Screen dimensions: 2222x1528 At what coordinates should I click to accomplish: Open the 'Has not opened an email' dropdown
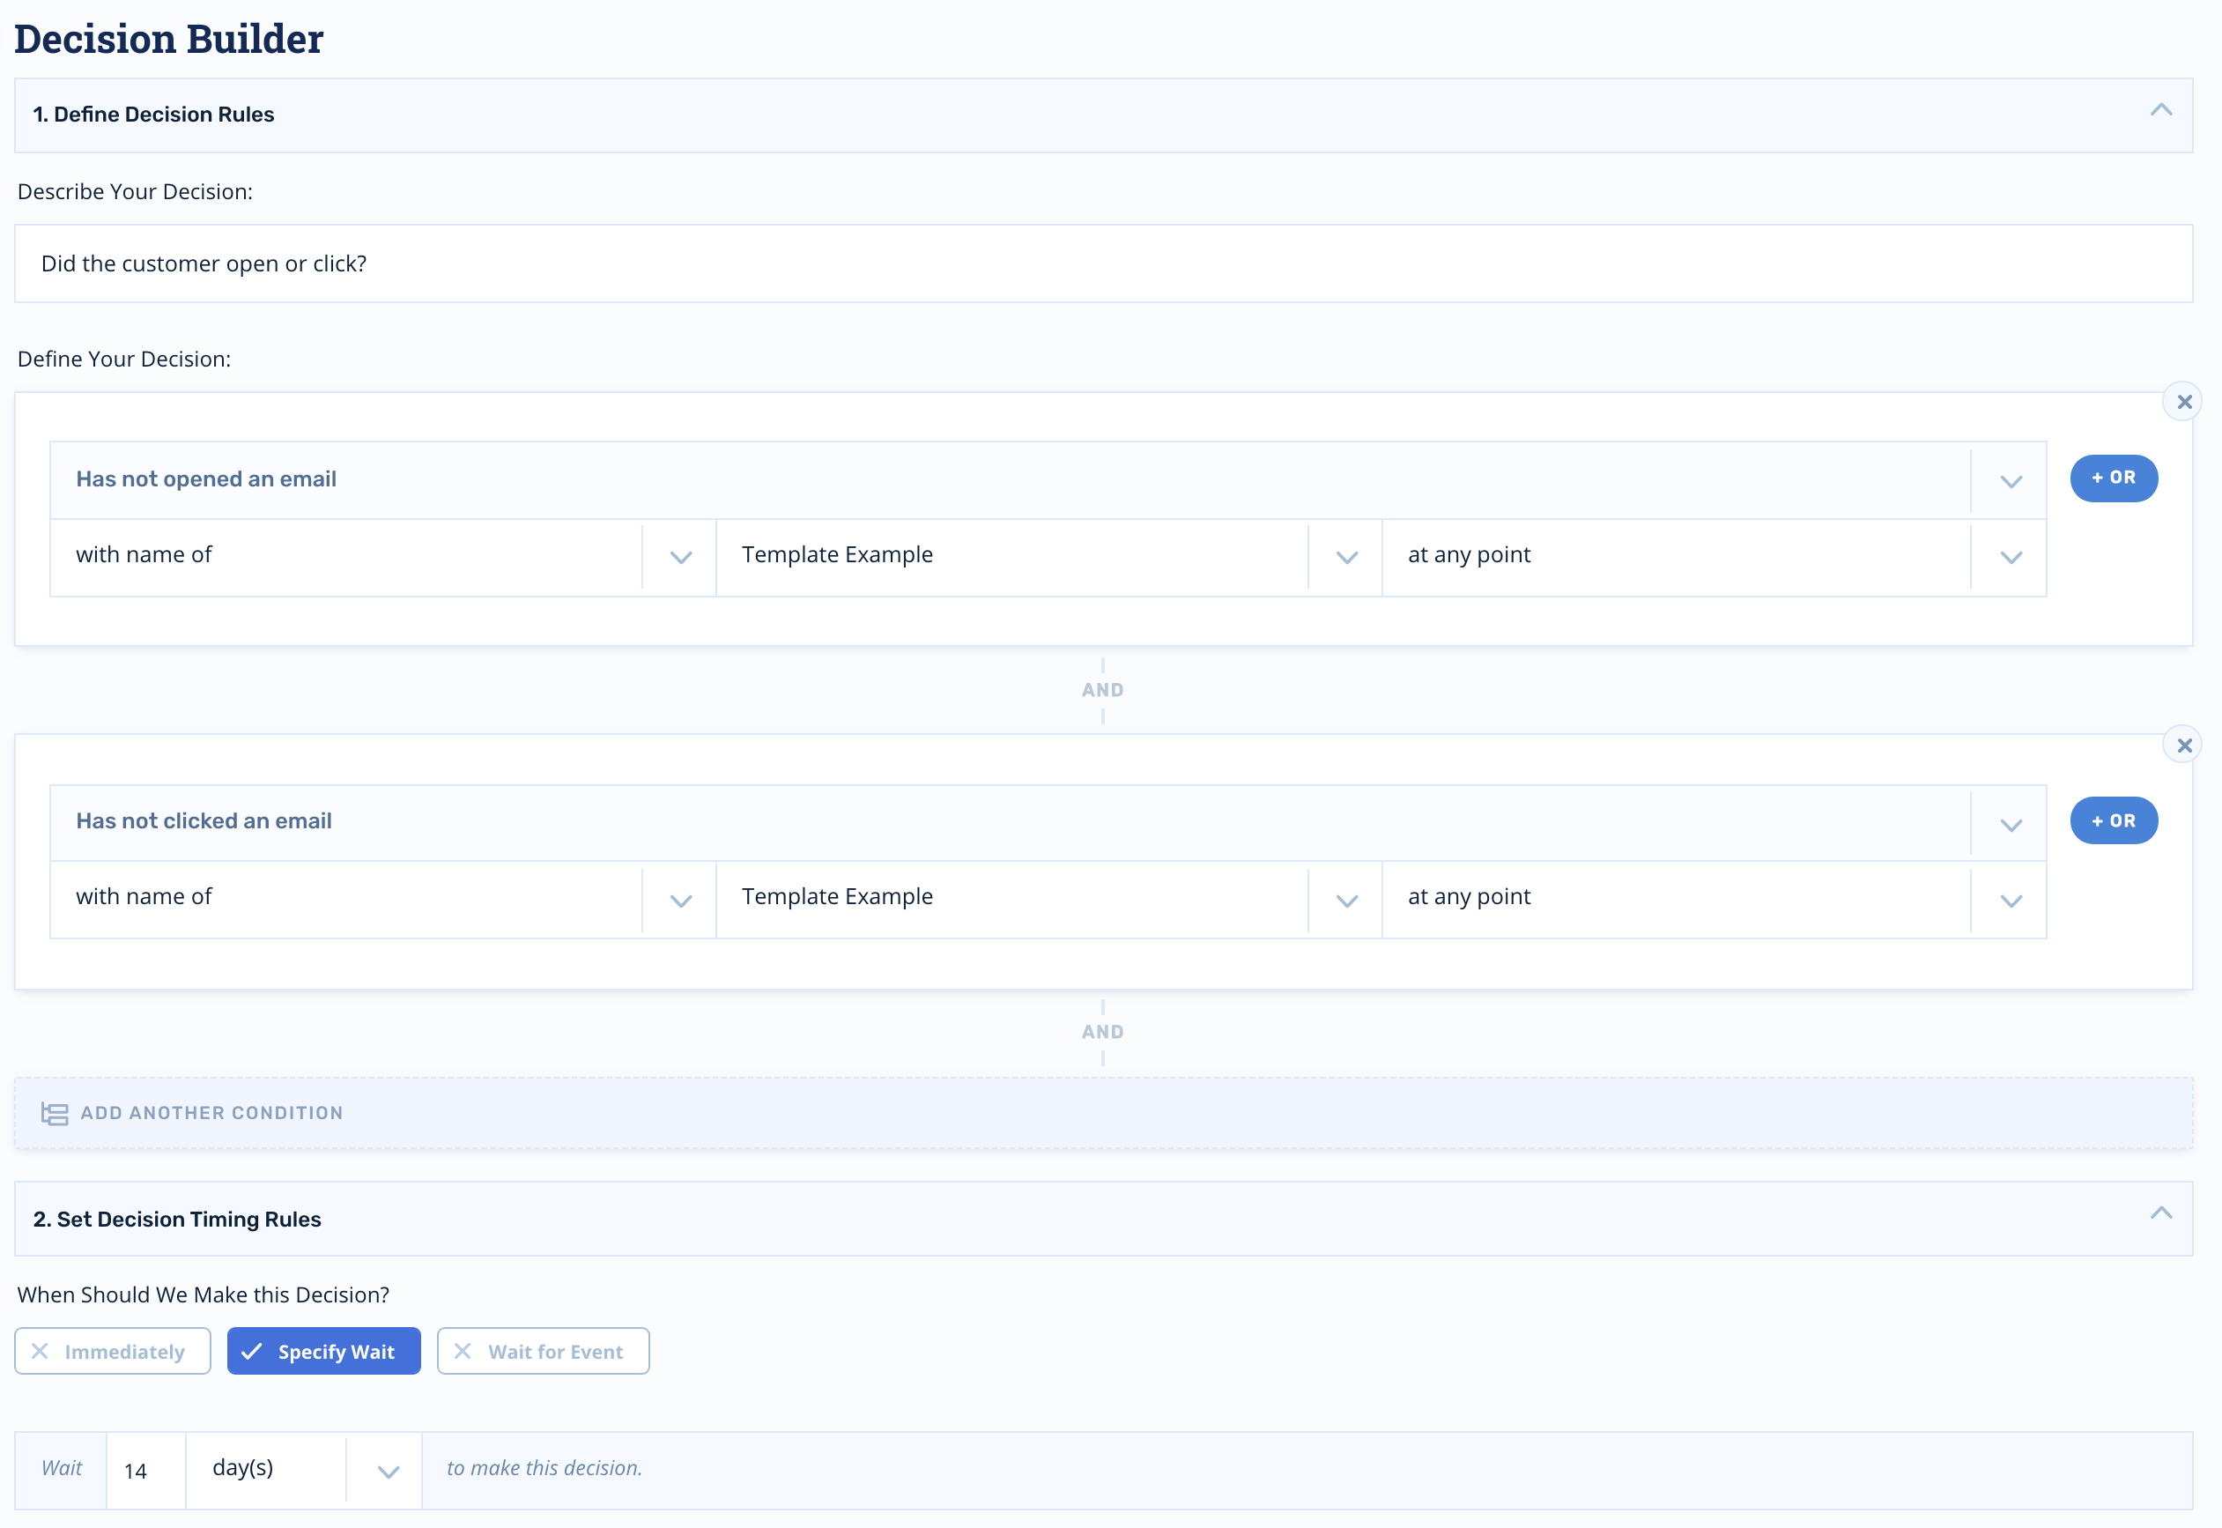tap(2010, 480)
